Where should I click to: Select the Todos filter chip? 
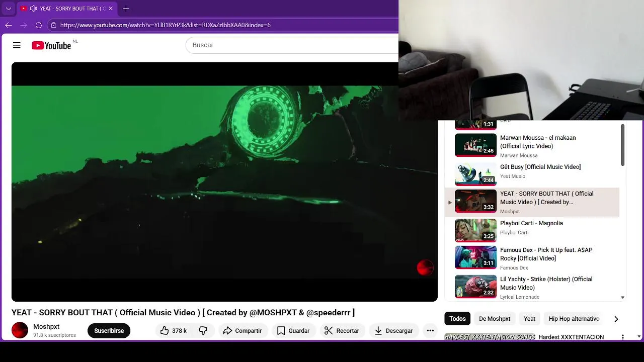457,318
